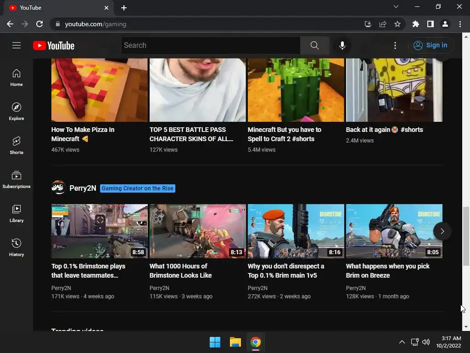Click scrollbar up arrow
Screen dimensions: 470x353
[465, 37]
